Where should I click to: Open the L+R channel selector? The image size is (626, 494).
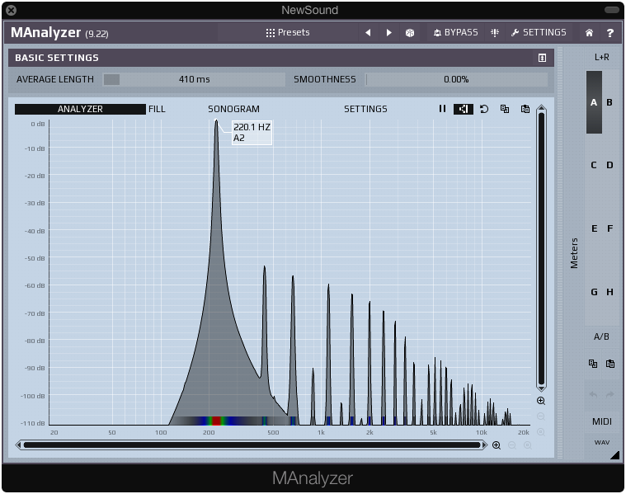pos(601,57)
